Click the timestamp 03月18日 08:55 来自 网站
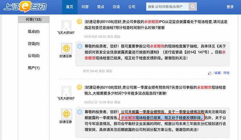 click(x=102, y=37)
